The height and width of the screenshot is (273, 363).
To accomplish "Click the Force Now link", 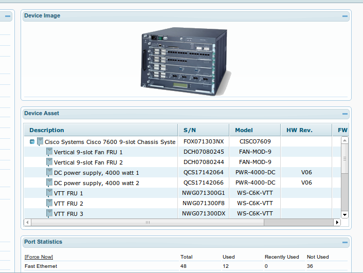I will tap(39, 257).
